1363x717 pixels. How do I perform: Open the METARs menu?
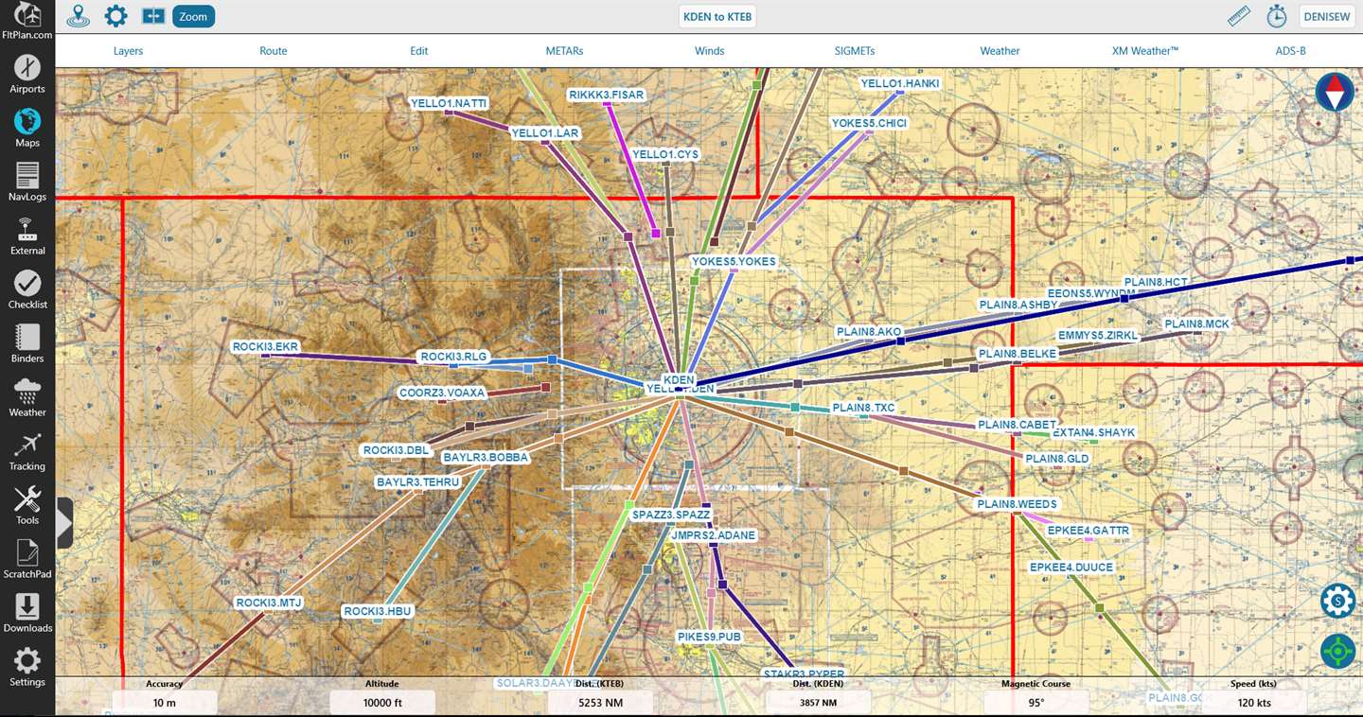coord(564,51)
